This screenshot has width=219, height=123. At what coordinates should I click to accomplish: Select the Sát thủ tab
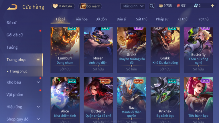pos(142,19)
